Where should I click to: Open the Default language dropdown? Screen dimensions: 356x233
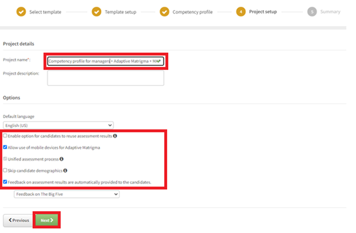pos(58,125)
